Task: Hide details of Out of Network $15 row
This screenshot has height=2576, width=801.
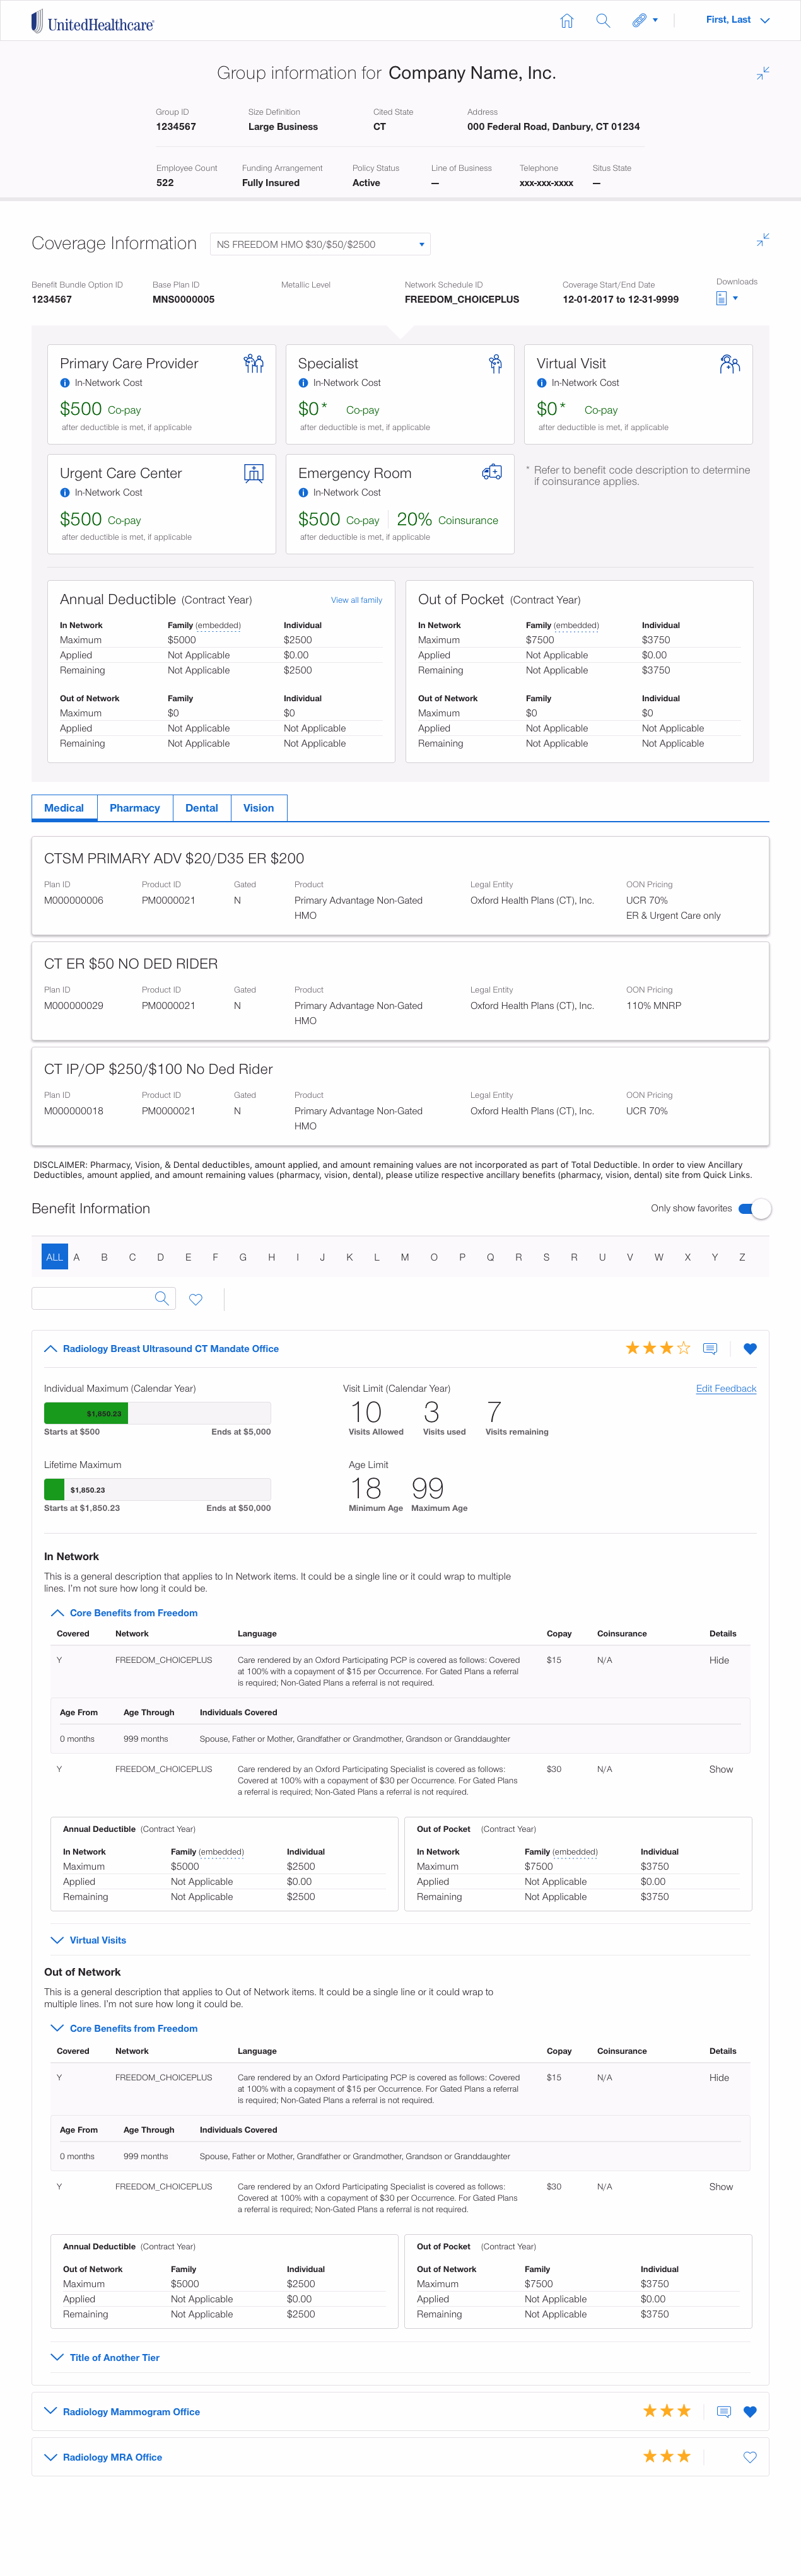Action: [719, 2077]
